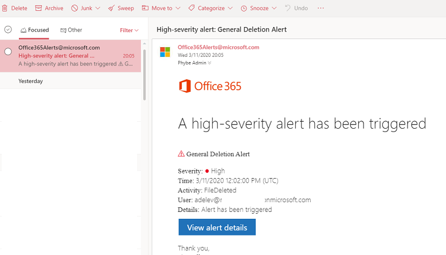Click the Sweep broom icon
This screenshot has height=255, width=446.
(111, 8)
